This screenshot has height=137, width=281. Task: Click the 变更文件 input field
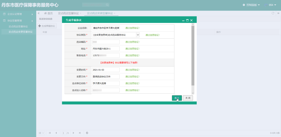(106, 77)
